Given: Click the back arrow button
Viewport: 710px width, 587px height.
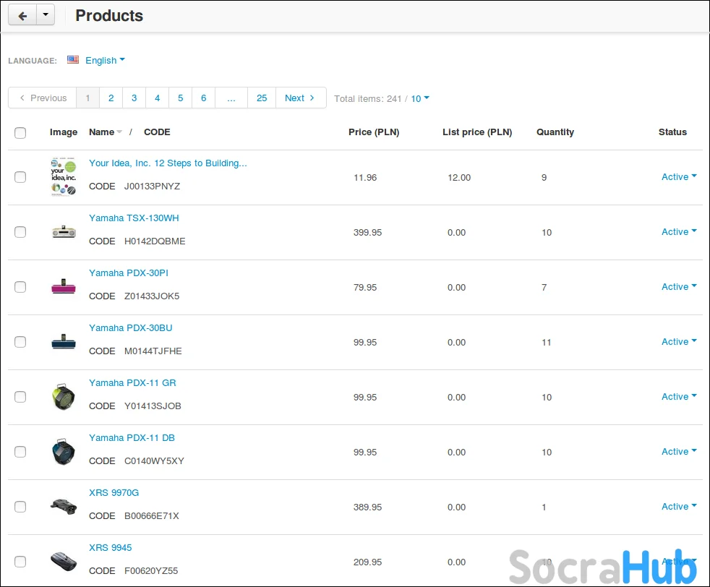Looking at the screenshot, I should (x=22, y=16).
